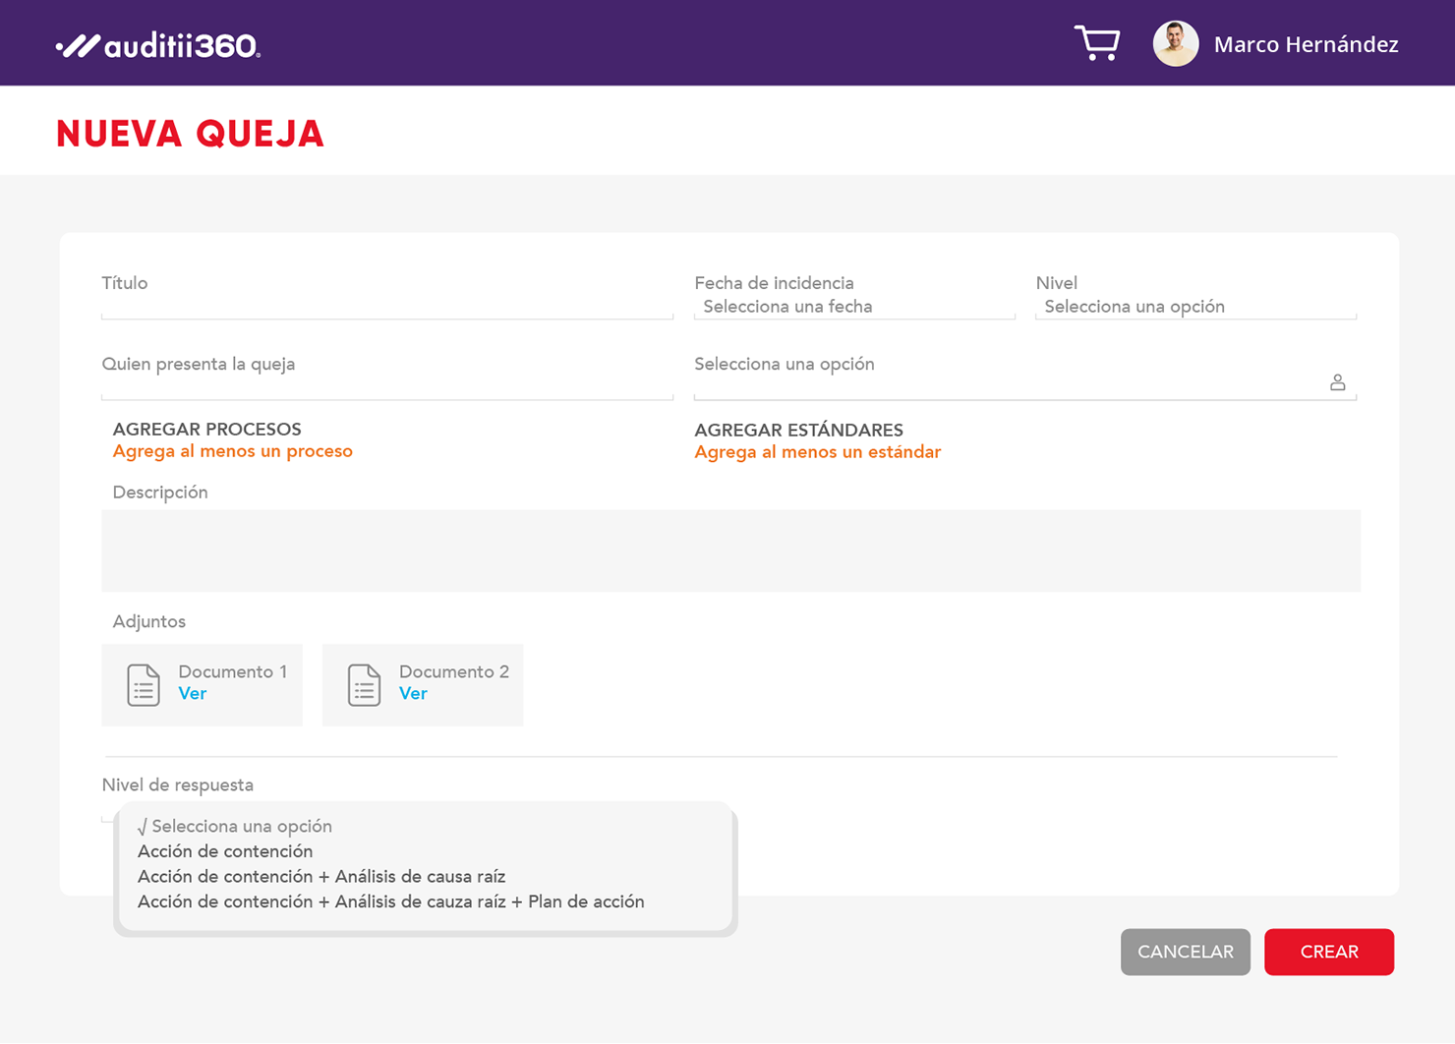Focus the Descripción text area

click(x=730, y=551)
